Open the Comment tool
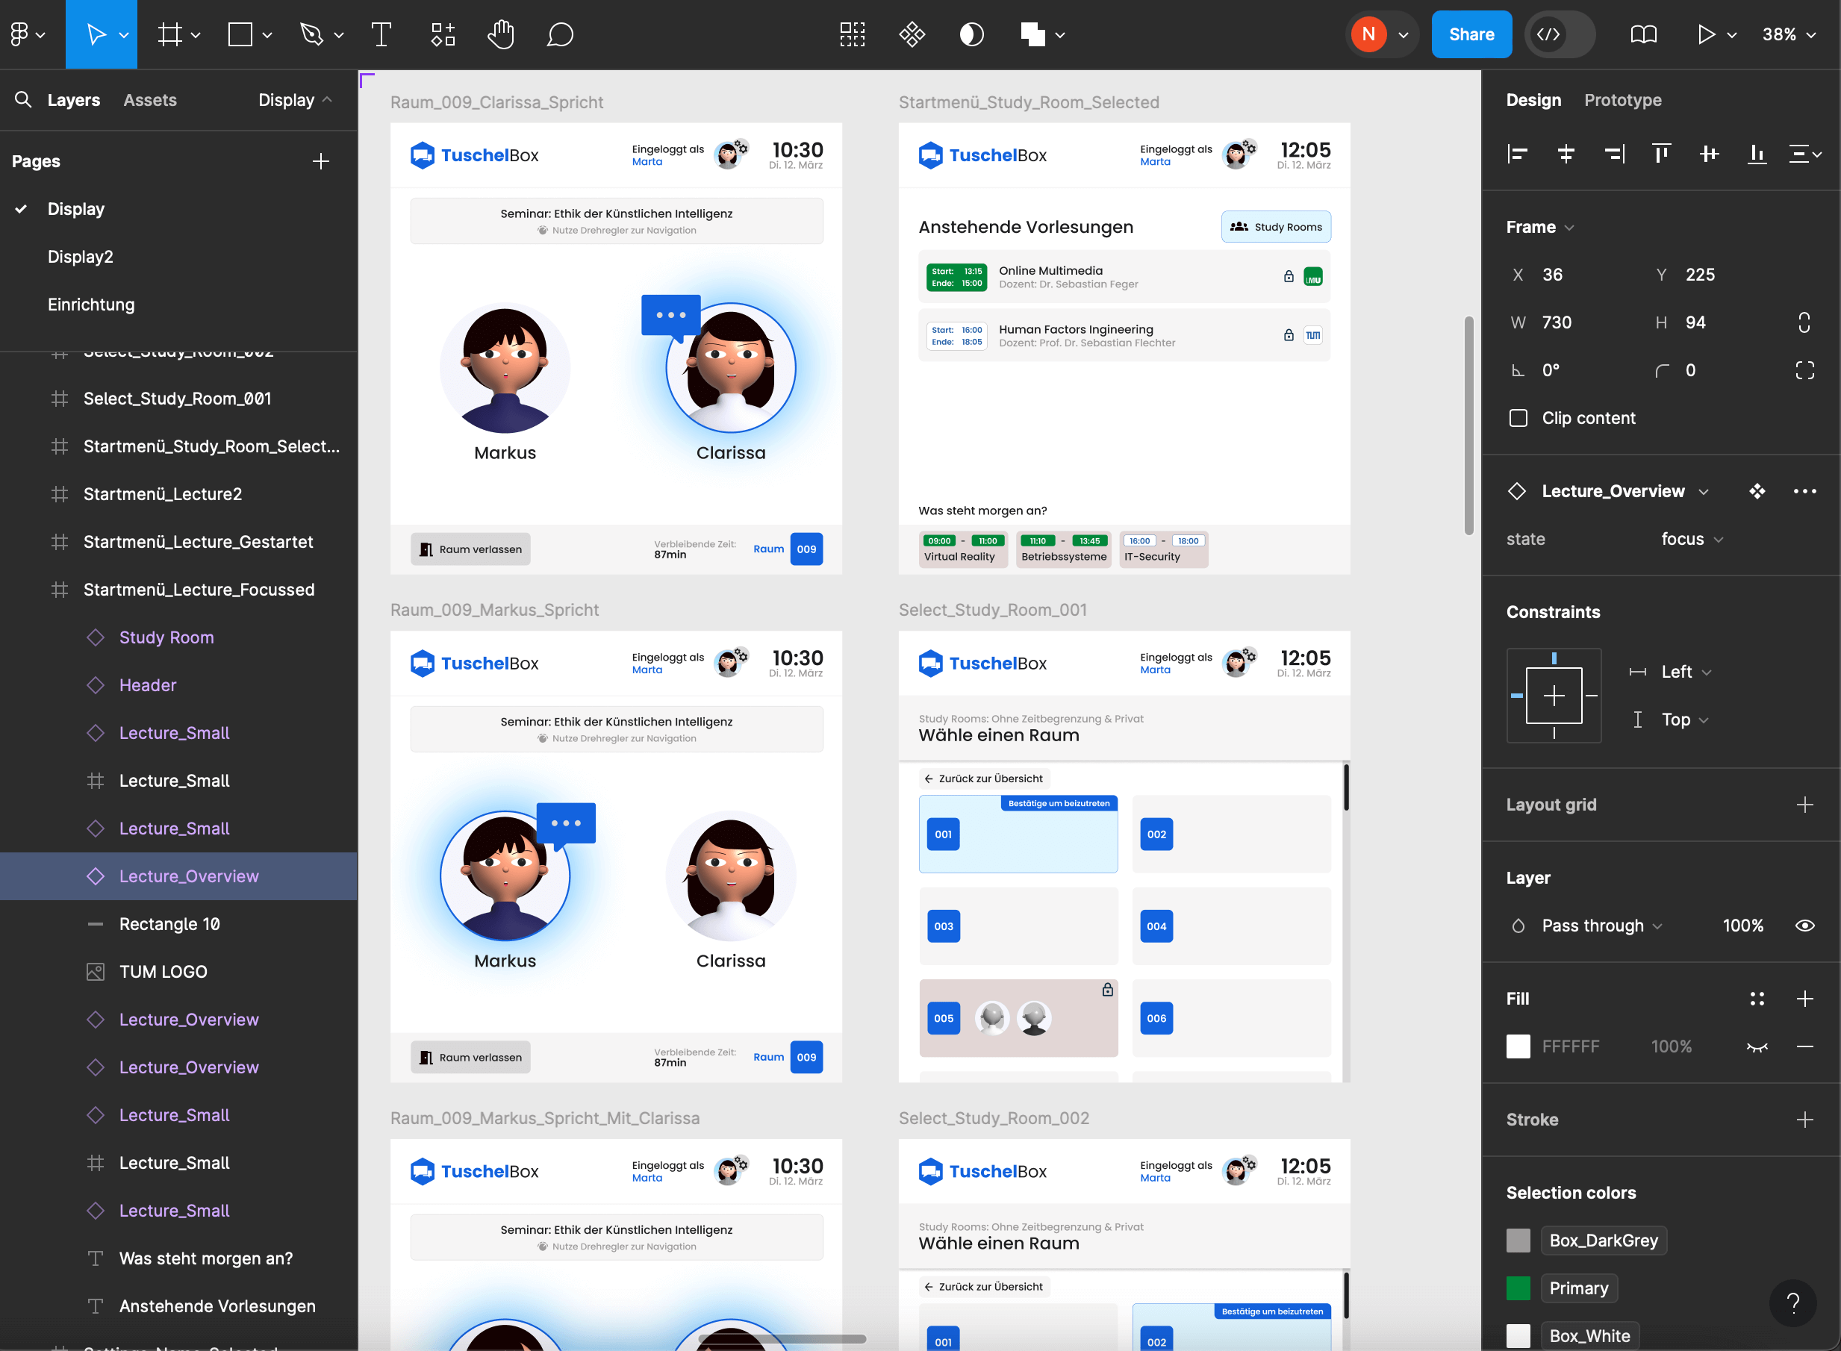Viewport: 1841px width, 1351px height. [560, 34]
